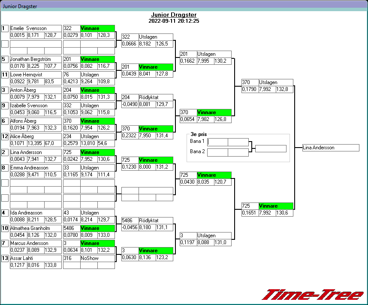Click the Lowe Hernqvist name cell

(36, 75)
